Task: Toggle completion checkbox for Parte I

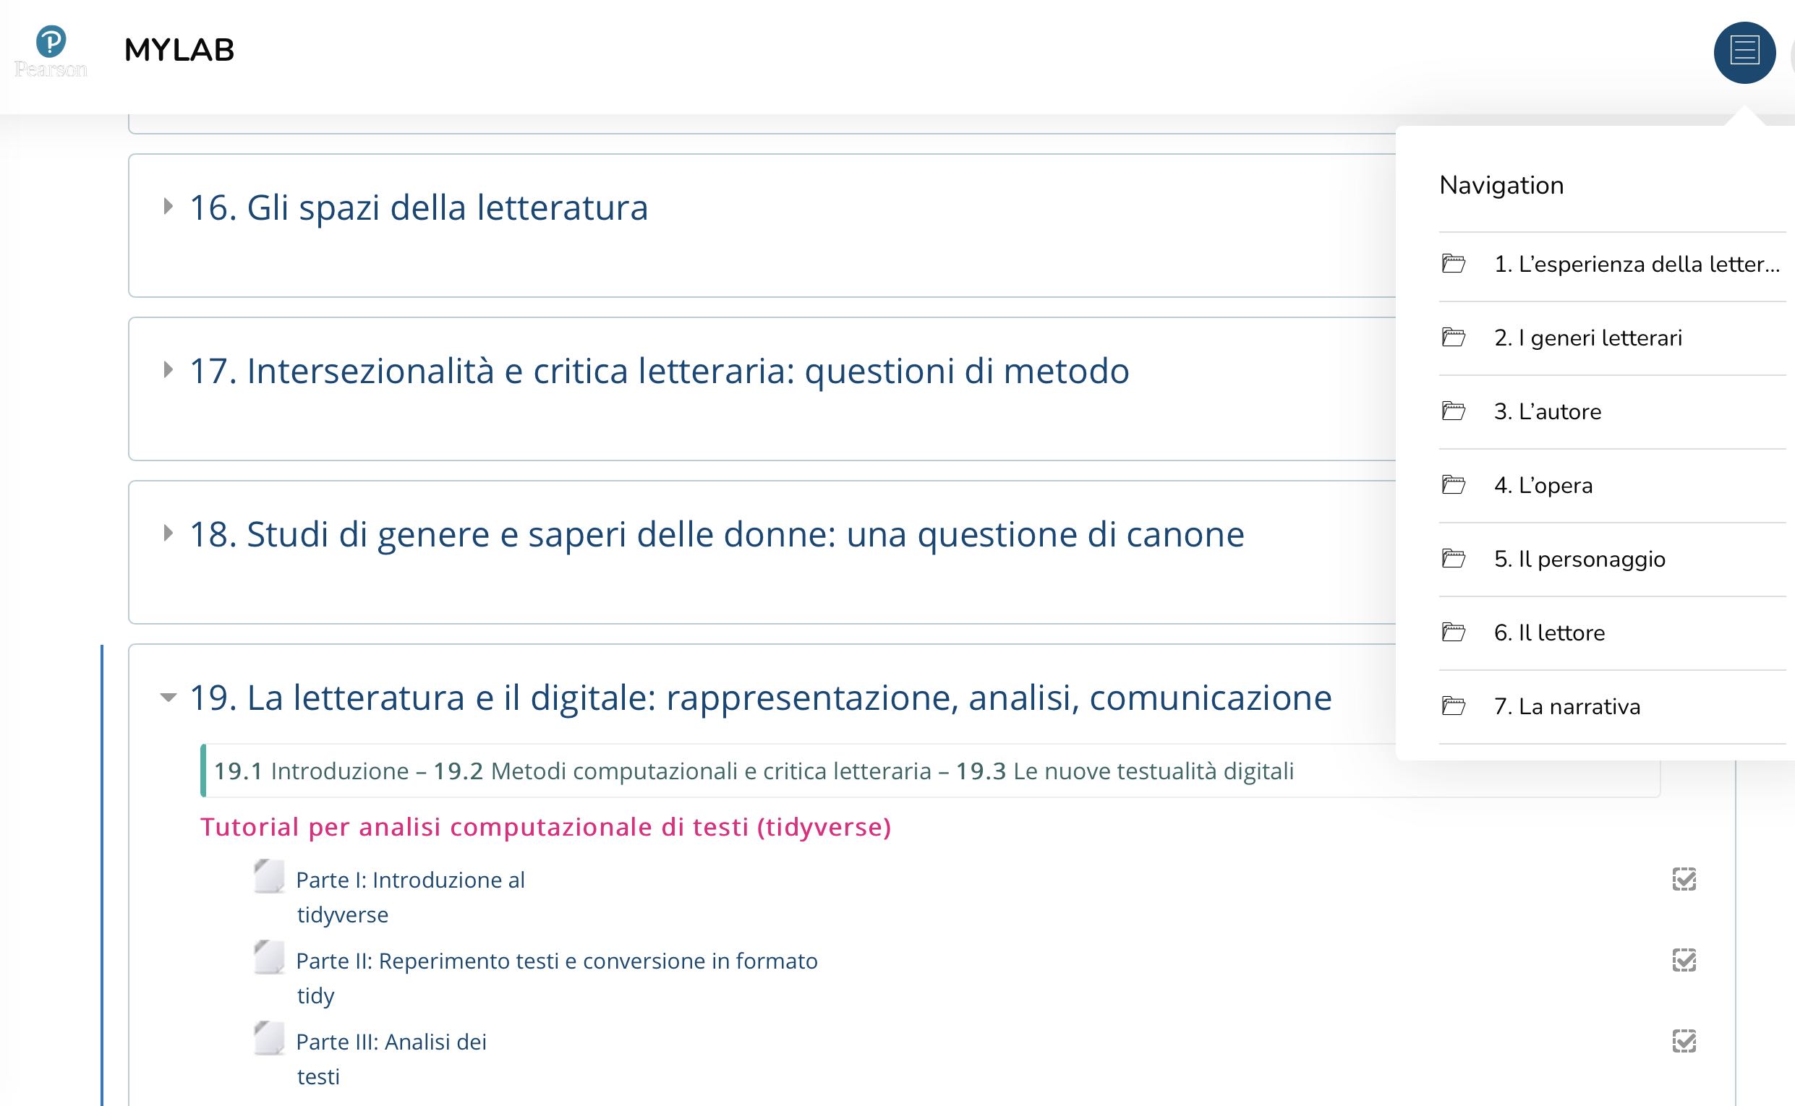Action: (1684, 878)
